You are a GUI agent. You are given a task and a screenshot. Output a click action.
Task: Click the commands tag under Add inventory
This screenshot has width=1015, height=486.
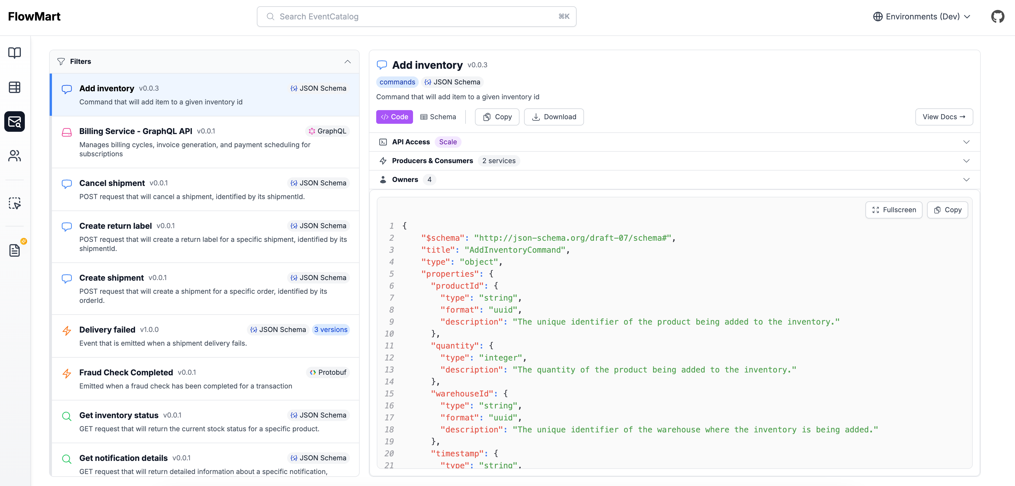pos(397,82)
